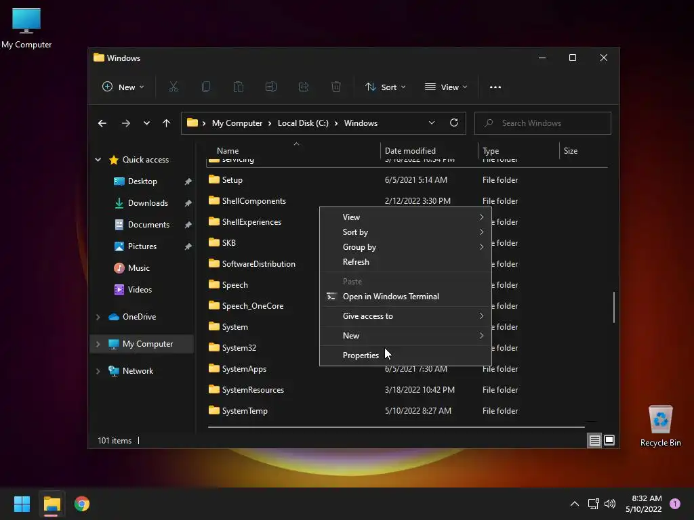694x520 pixels.
Task: Choose Properties from the context menu
Action: click(x=405, y=355)
